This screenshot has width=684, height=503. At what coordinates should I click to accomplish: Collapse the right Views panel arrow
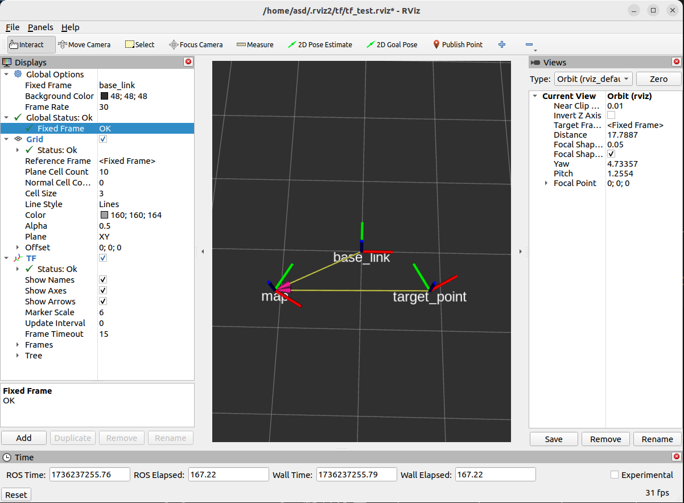tap(520, 251)
